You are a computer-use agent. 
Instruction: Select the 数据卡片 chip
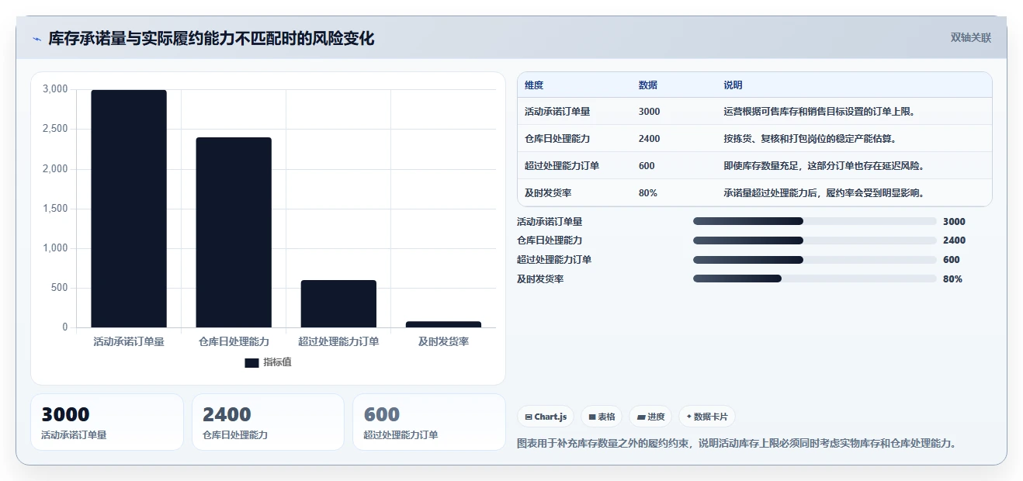click(706, 417)
